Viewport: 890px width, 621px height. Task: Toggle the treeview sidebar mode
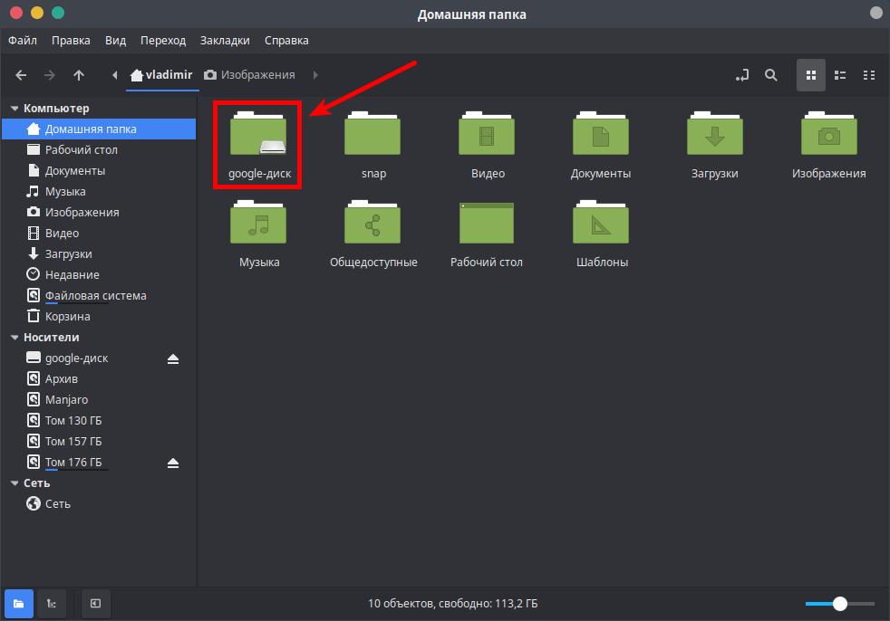coord(52,603)
